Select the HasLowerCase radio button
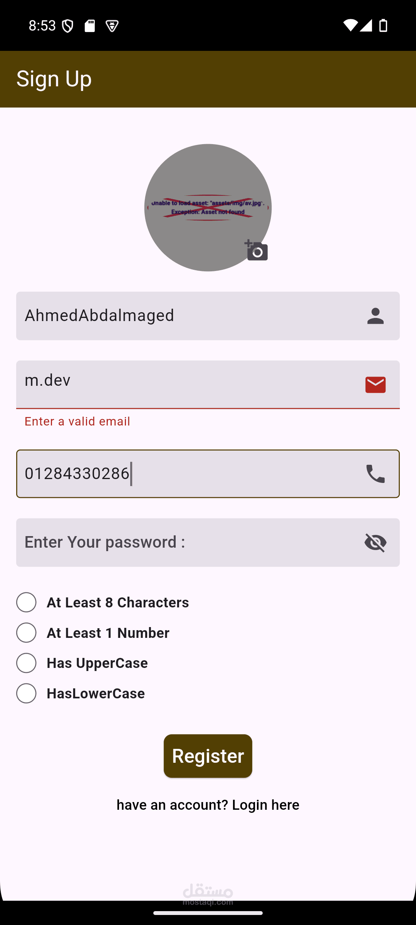This screenshot has width=416, height=925. click(26, 693)
